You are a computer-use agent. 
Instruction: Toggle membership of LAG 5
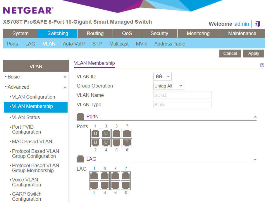pos(115,176)
